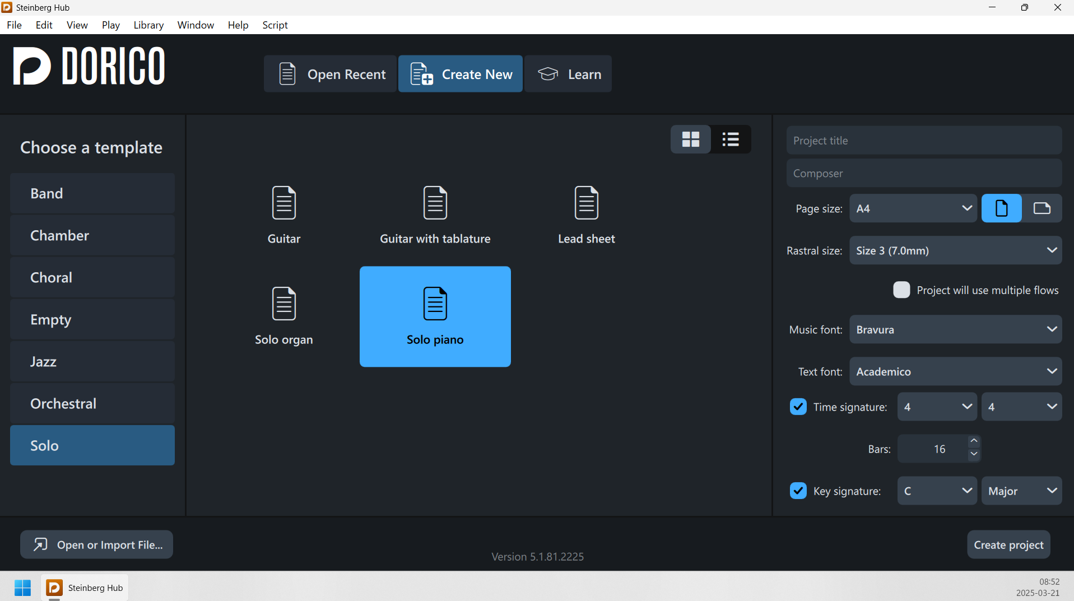1074x601 pixels.
Task: Click the Dorico logo
Action: point(89,66)
